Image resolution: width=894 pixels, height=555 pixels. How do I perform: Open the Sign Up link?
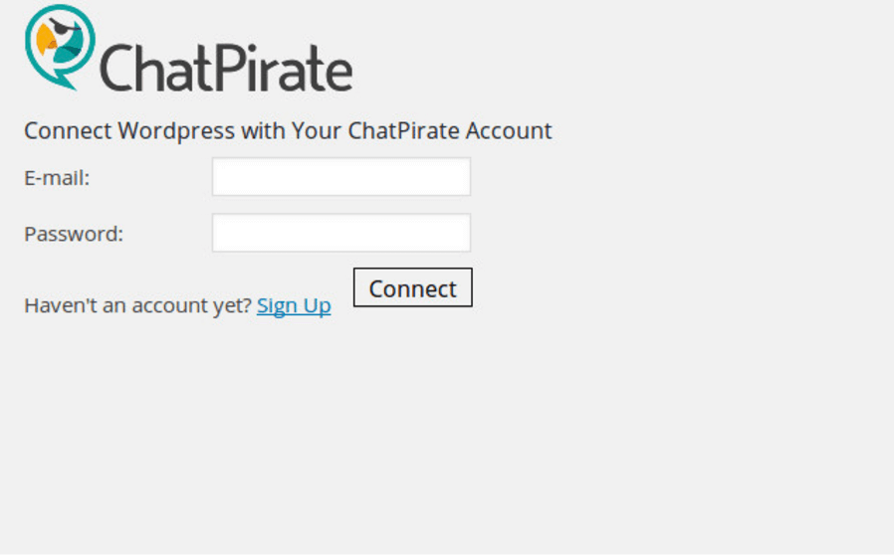[x=294, y=306]
